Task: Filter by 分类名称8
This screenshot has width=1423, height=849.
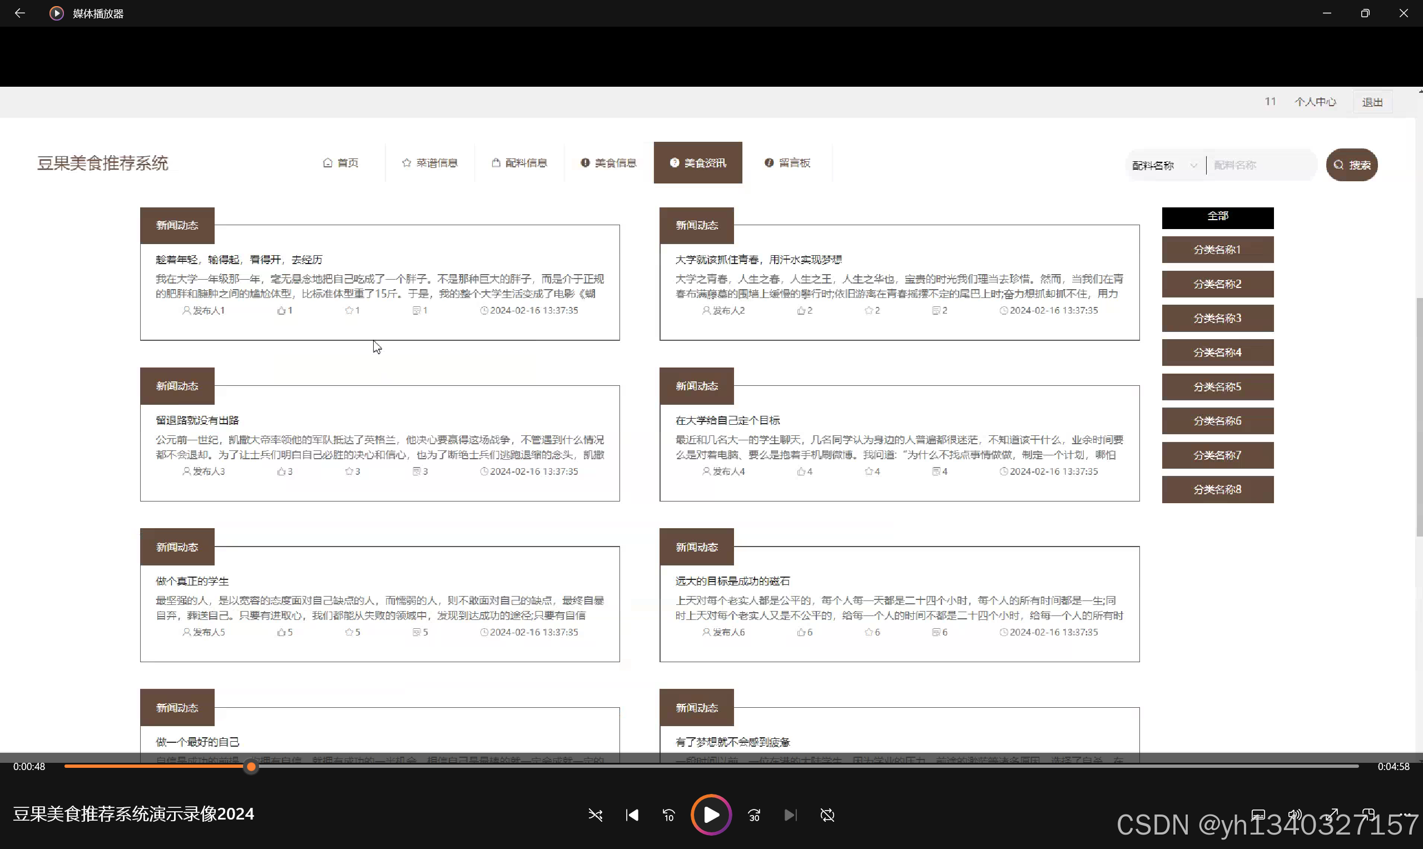Action: (1218, 490)
